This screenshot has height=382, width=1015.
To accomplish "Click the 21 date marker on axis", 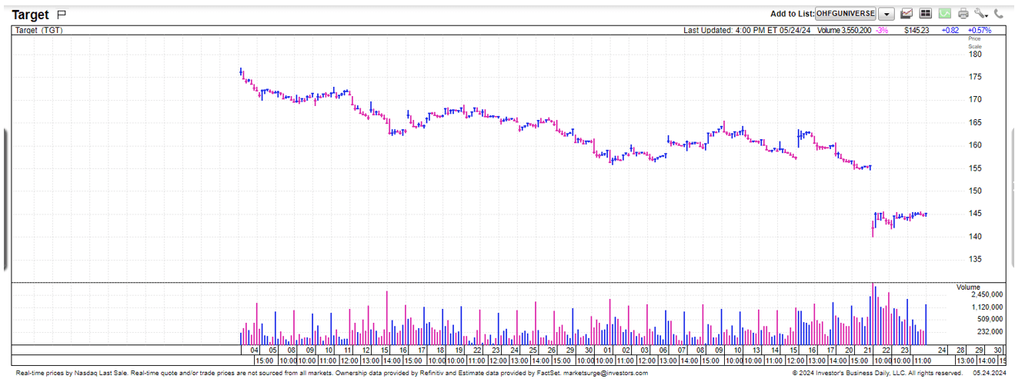I will (867, 350).
